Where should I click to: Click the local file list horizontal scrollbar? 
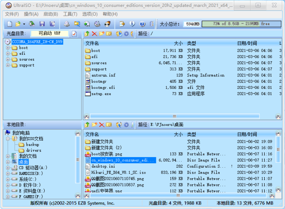click(178, 195)
